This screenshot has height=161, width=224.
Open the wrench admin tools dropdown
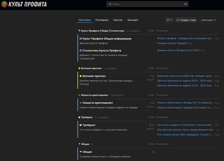(169, 20)
